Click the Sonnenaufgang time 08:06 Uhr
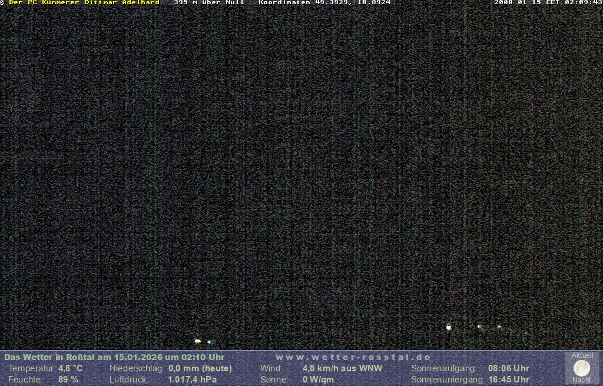The height and width of the screenshot is (386, 603). click(x=508, y=368)
